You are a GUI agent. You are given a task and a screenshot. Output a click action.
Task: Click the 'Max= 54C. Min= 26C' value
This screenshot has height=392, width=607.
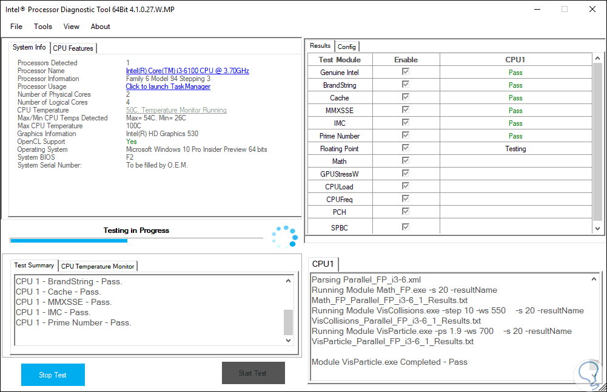pos(156,118)
